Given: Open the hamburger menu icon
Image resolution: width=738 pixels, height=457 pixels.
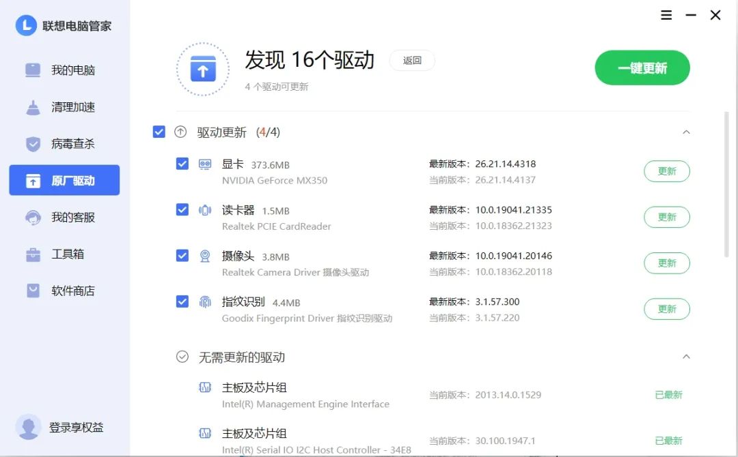Looking at the screenshot, I should pyautogui.click(x=666, y=15).
